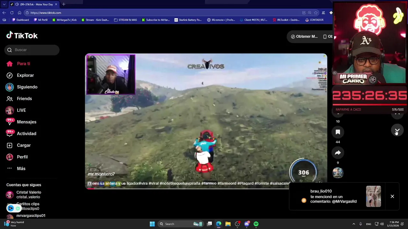The image size is (408, 229).
Task: Click the #Plagard hashtag in caption
Action: (x=245, y=184)
